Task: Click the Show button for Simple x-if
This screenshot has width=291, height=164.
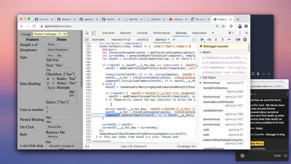Action: 51,45
